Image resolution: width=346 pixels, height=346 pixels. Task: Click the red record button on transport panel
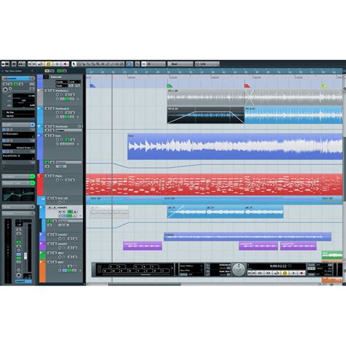tap(301, 273)
